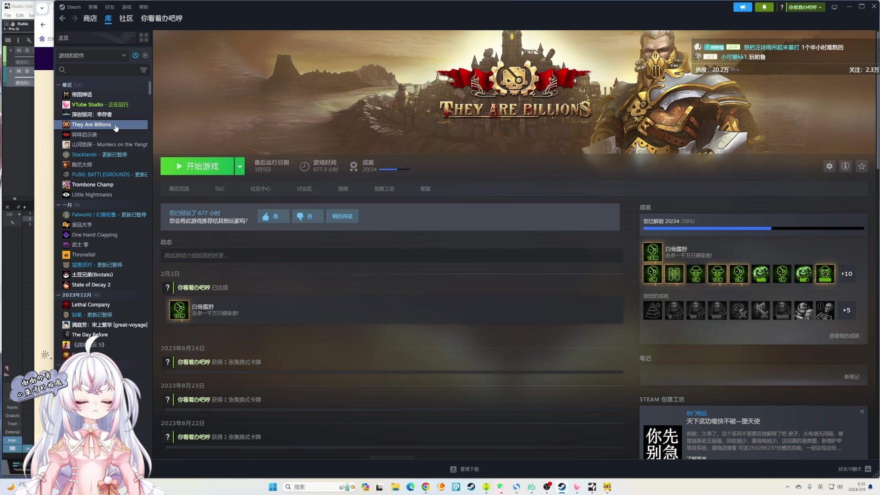This screenshot has width=880, height=495.
Task: Open the game info icon
Action: [x=845, y=166]
